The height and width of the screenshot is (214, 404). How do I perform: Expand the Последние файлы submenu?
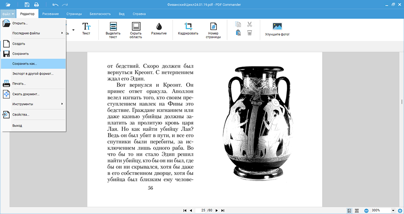(x=33, y=33)
